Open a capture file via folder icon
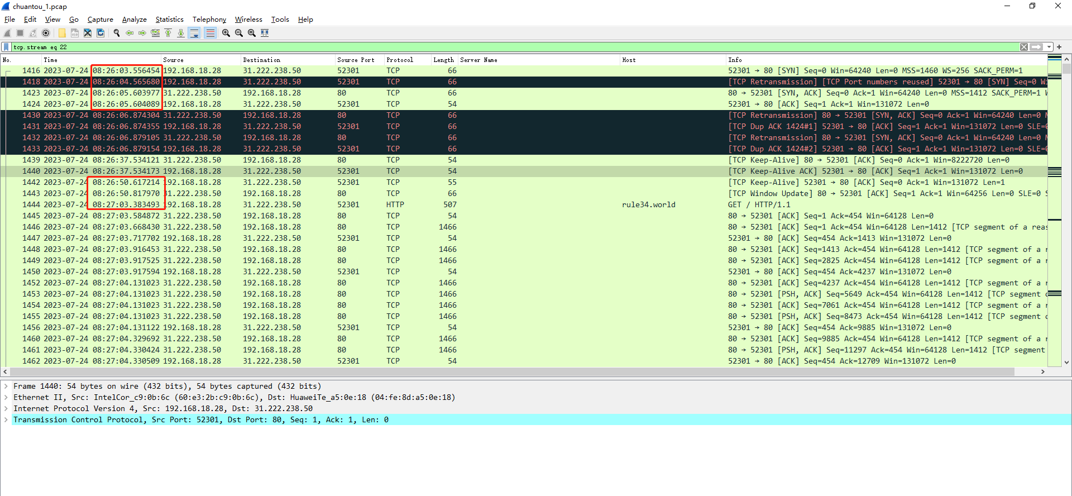 (62, 33)
